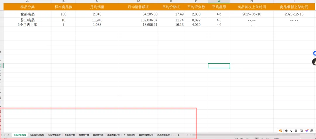Select monthly sales cell 1,055
The image size is (316, 139).
tap(97, 25)
